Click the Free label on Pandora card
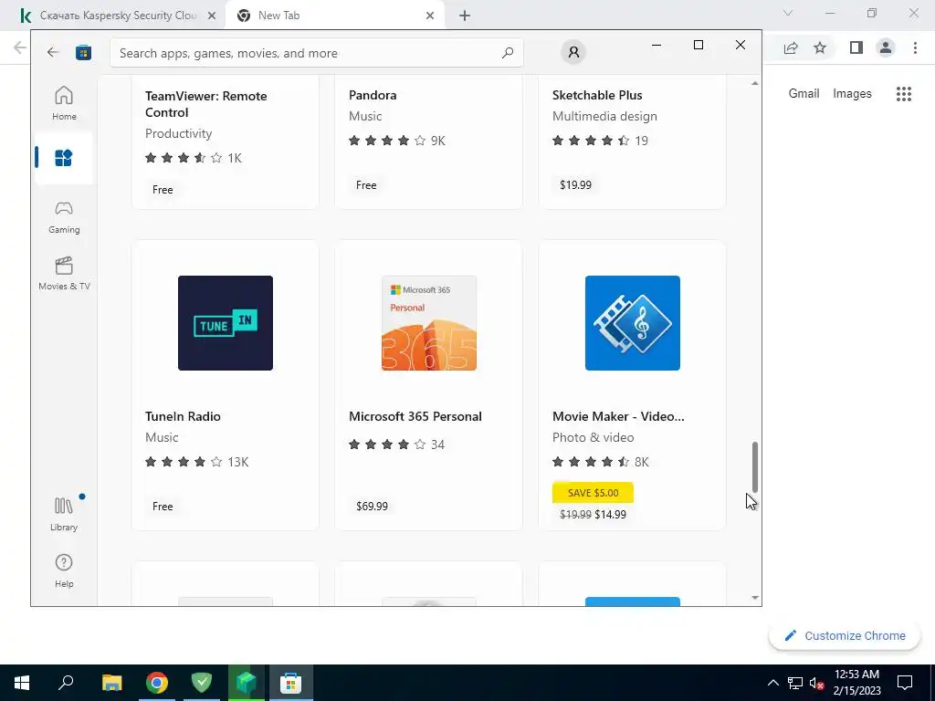 click(x=366, y=185)
